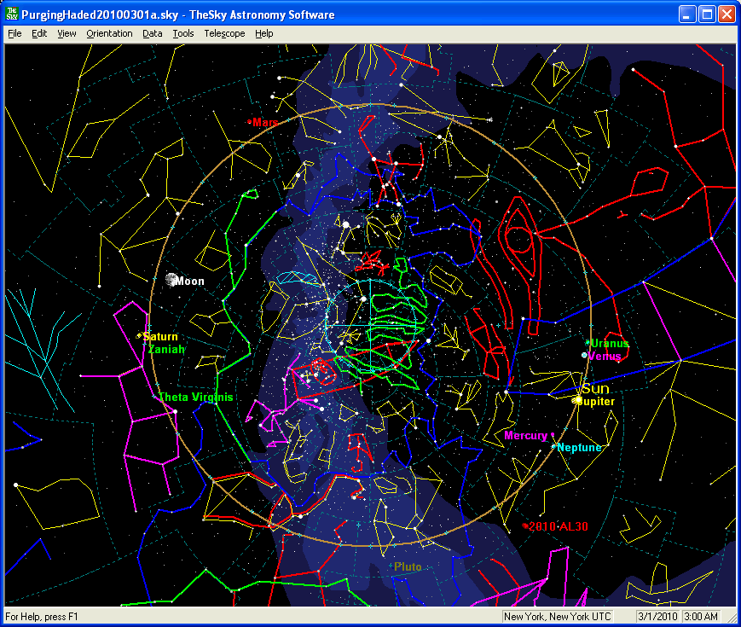741x627 pixels.
Task: Open the Orientation menu
Action: [109, 33]
